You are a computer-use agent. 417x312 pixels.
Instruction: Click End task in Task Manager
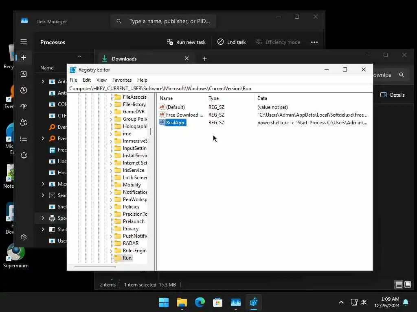(x=232, y=42)
